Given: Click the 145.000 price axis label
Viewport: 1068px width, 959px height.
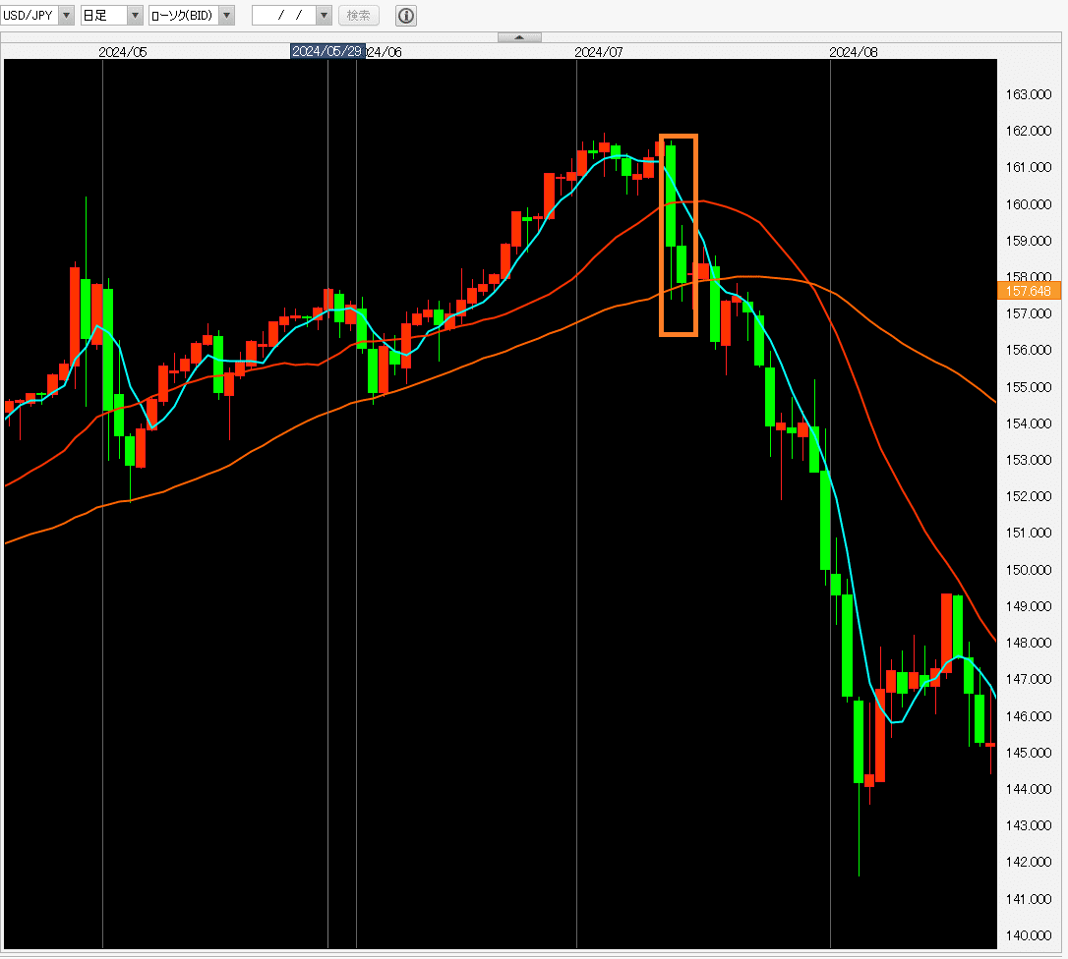Looking at the screenshot, I should tap(1029, 753).
